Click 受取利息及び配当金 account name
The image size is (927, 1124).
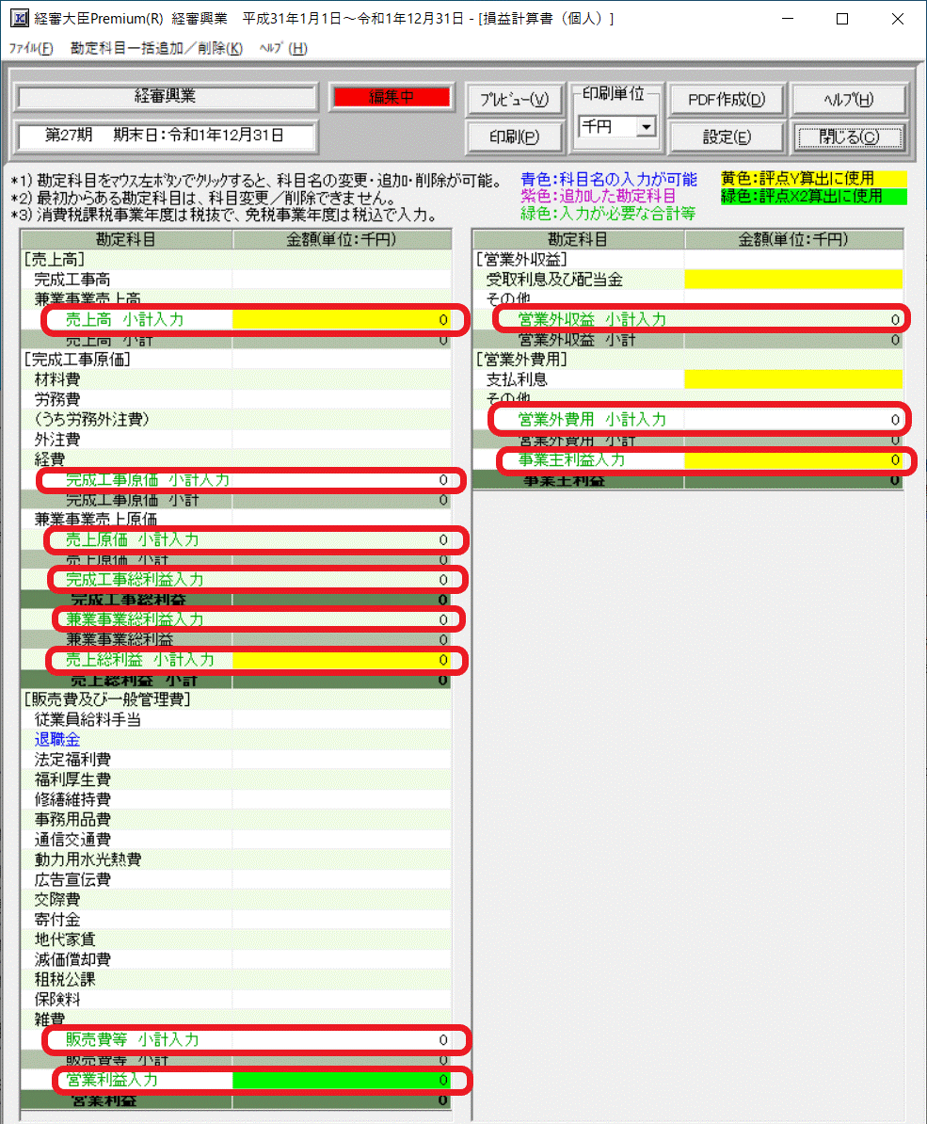point(554,280)
